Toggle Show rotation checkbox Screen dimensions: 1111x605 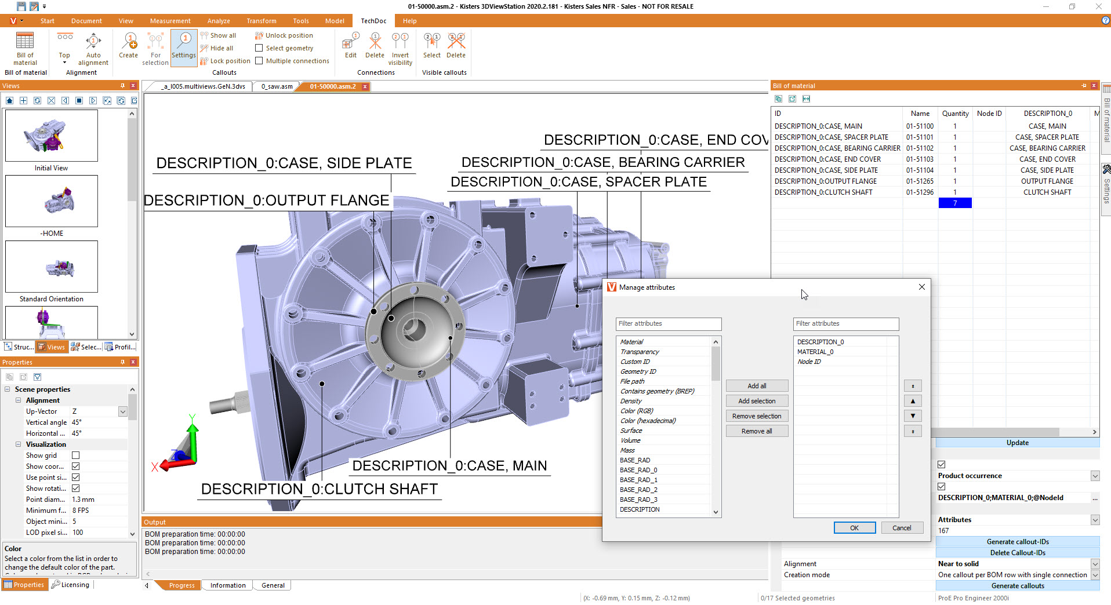pos(75,489)
